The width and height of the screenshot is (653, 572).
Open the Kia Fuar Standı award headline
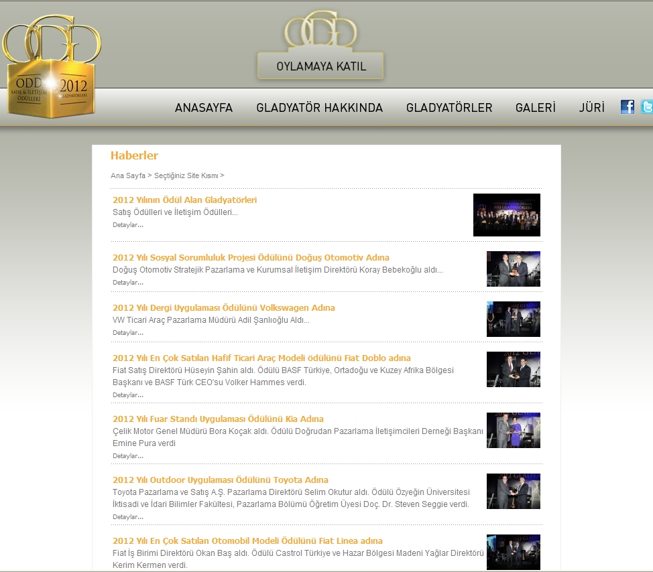(218, 419)
